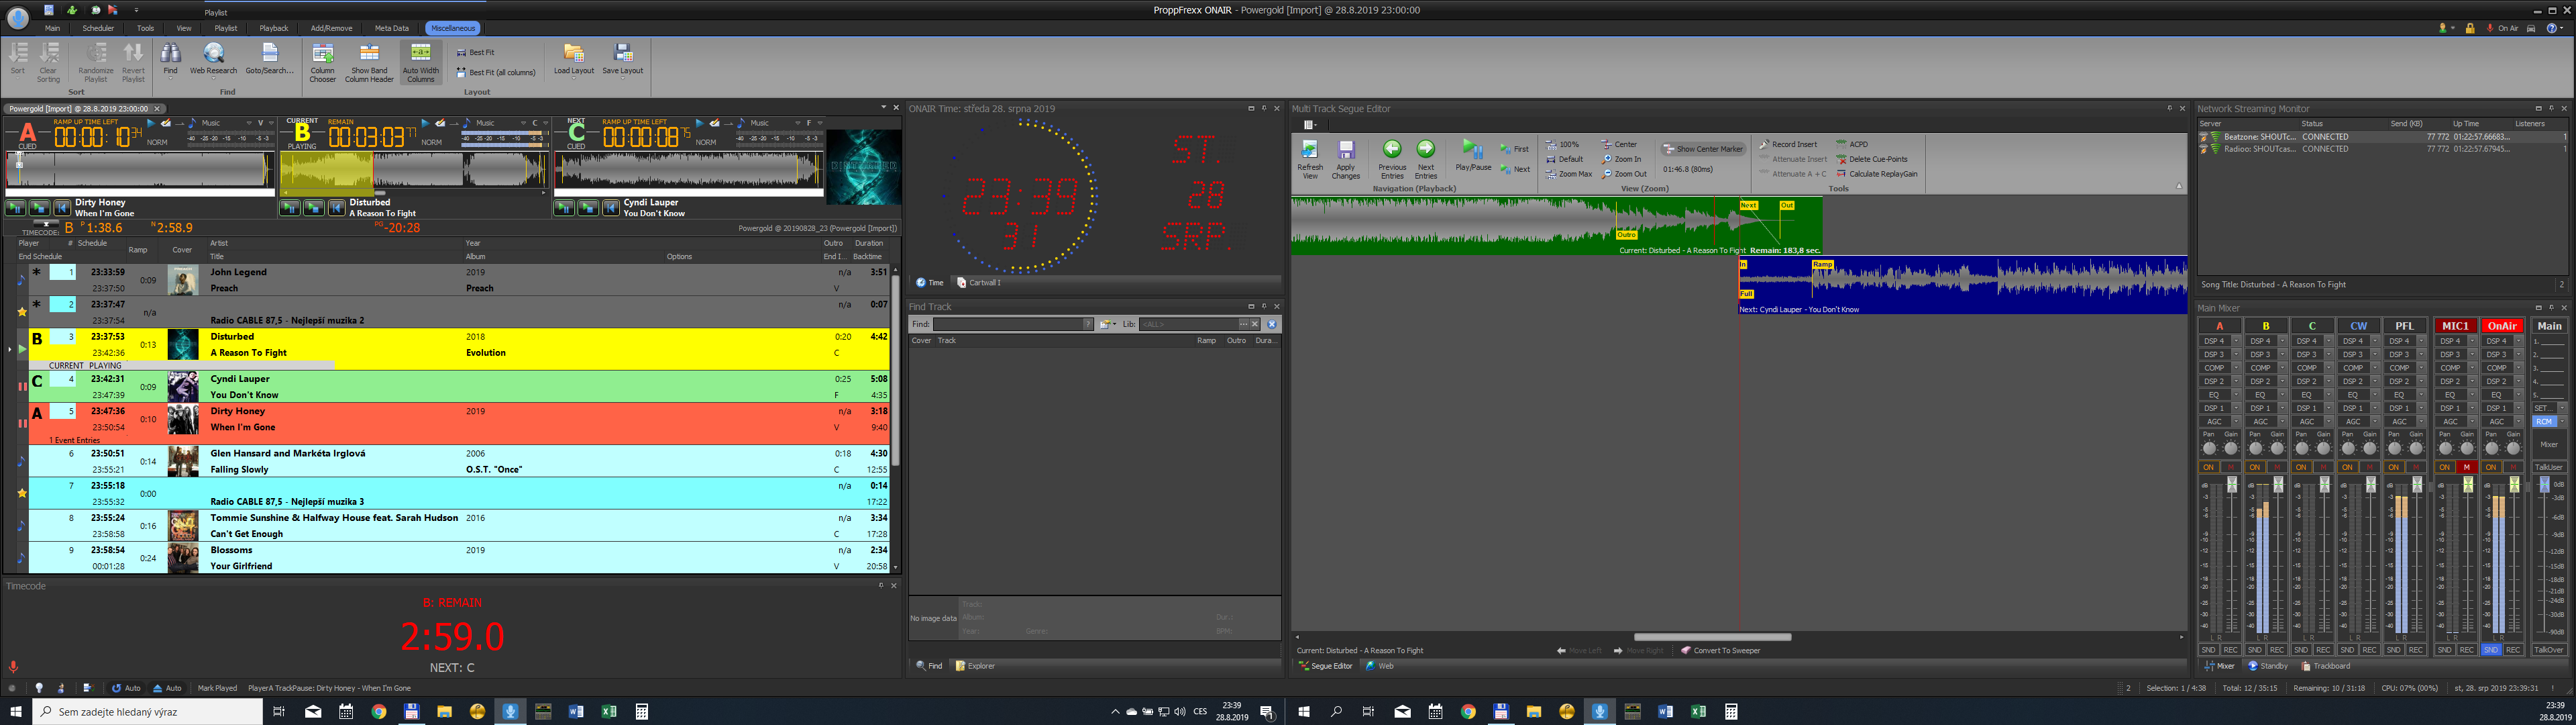Toggle ON button for PFL channel
Viewport: 2576px width, 725px height.
2393,468
